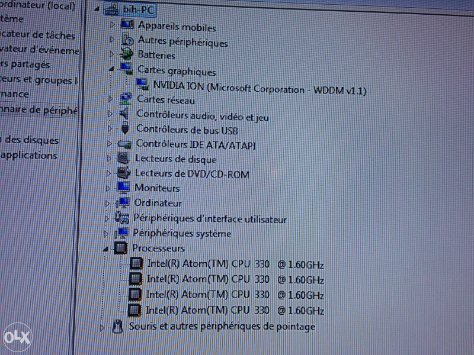474x355 pixels.
Task: Expand the Lecteurs de disque arrow
Action: (109, 158)
